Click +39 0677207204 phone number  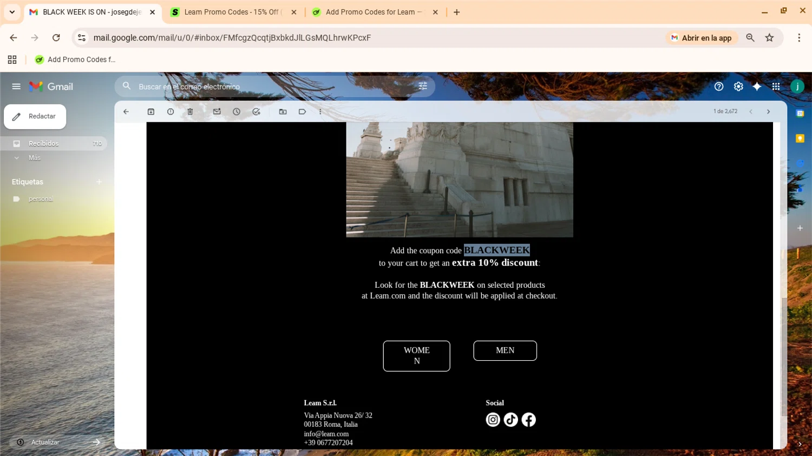tap(328, 442)
